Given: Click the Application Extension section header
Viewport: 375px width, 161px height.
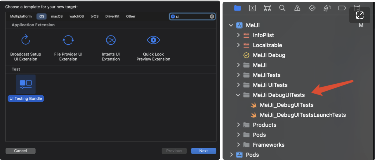Looking at the screenshot, I should click(x=33, y=25).
